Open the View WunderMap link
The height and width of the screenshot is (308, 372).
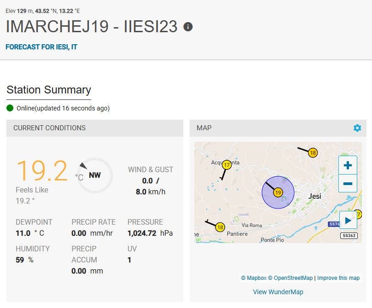coord(278,292)
